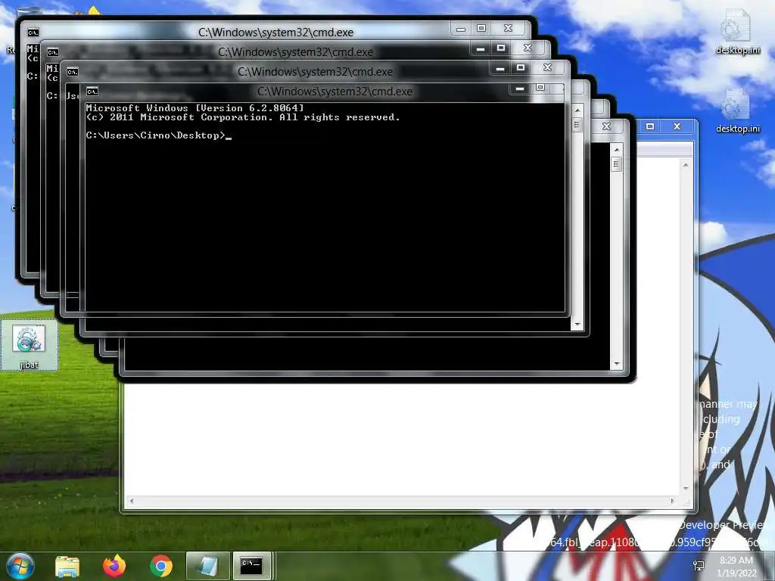Launch File Explorer from the taskbar
The width and height of the screenshot is (775, 581).
[67, 566]
